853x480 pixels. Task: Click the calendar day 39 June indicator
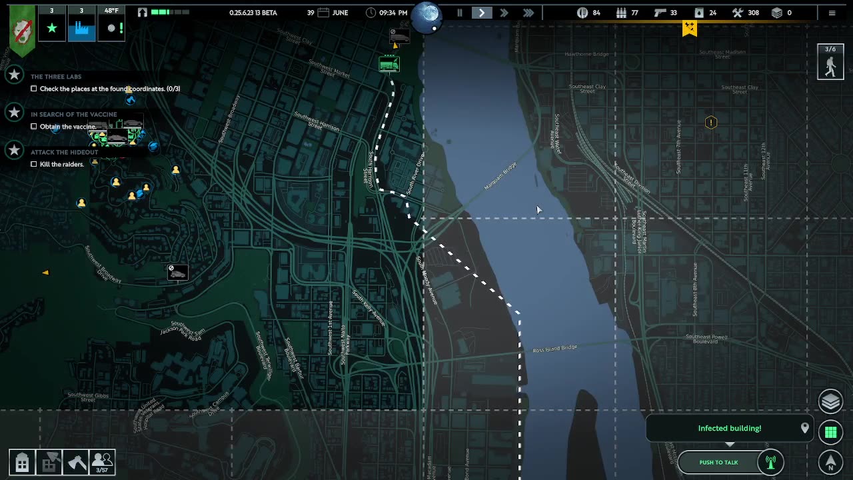tap(328, 13)
